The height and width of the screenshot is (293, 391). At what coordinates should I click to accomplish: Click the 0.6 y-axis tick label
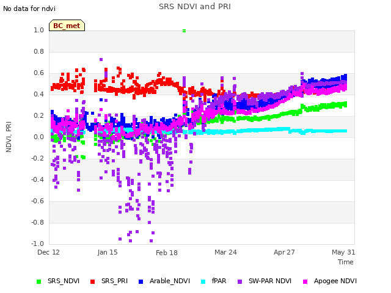coord(38,73)
